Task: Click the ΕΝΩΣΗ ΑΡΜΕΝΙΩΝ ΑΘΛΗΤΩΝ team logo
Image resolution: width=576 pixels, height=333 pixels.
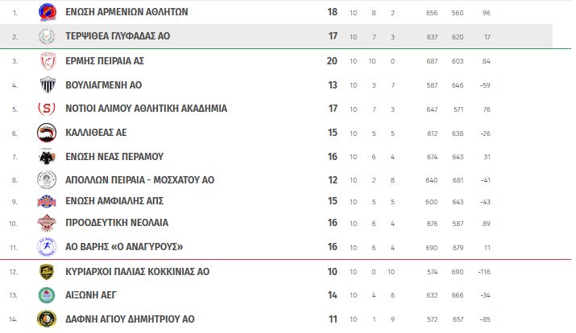Action: pos(47,12)
